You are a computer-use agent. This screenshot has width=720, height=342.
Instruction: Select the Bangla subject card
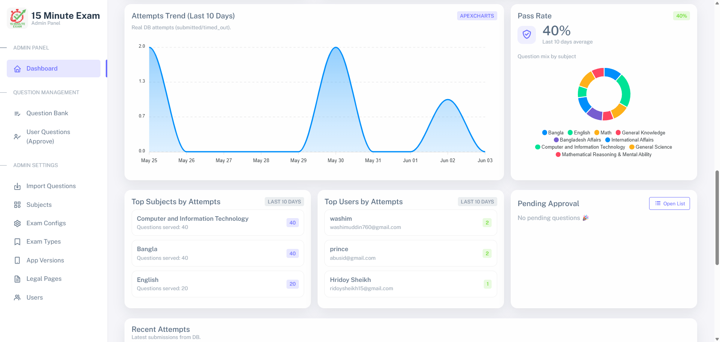click(218, 253)
